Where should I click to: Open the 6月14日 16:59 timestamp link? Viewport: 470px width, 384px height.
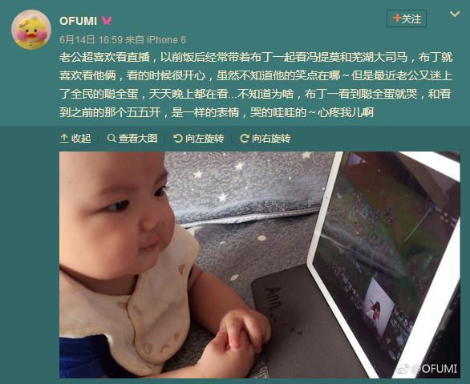tap(91, 39)
